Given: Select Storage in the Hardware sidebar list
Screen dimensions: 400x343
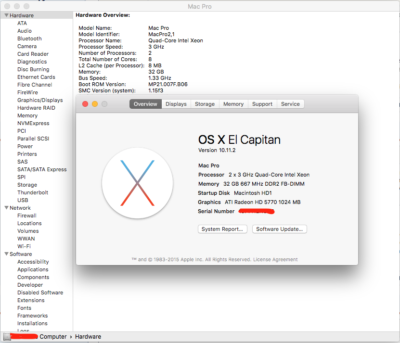Looking at the screenshot, I should coord(27,185).
